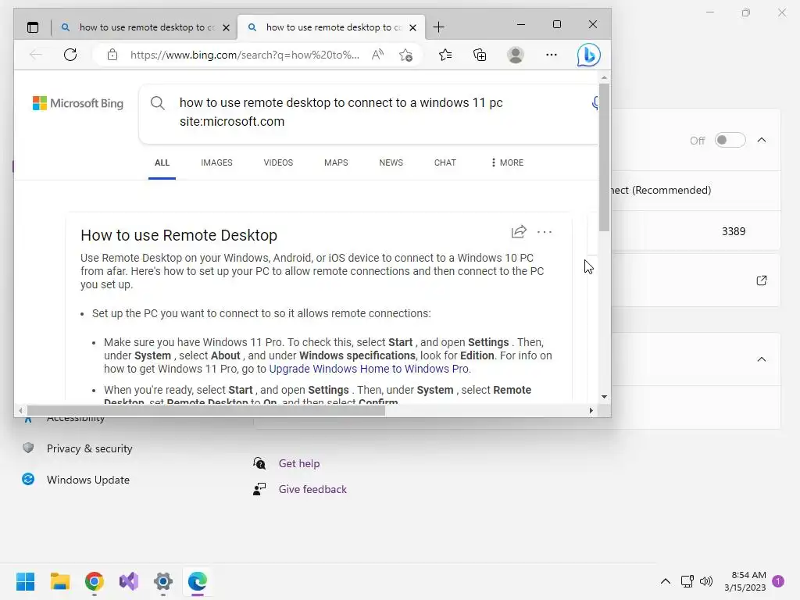This screenshot has width=800, height=600.
Task: Open Edge Settings and more menu
Action: pos(551,55)
